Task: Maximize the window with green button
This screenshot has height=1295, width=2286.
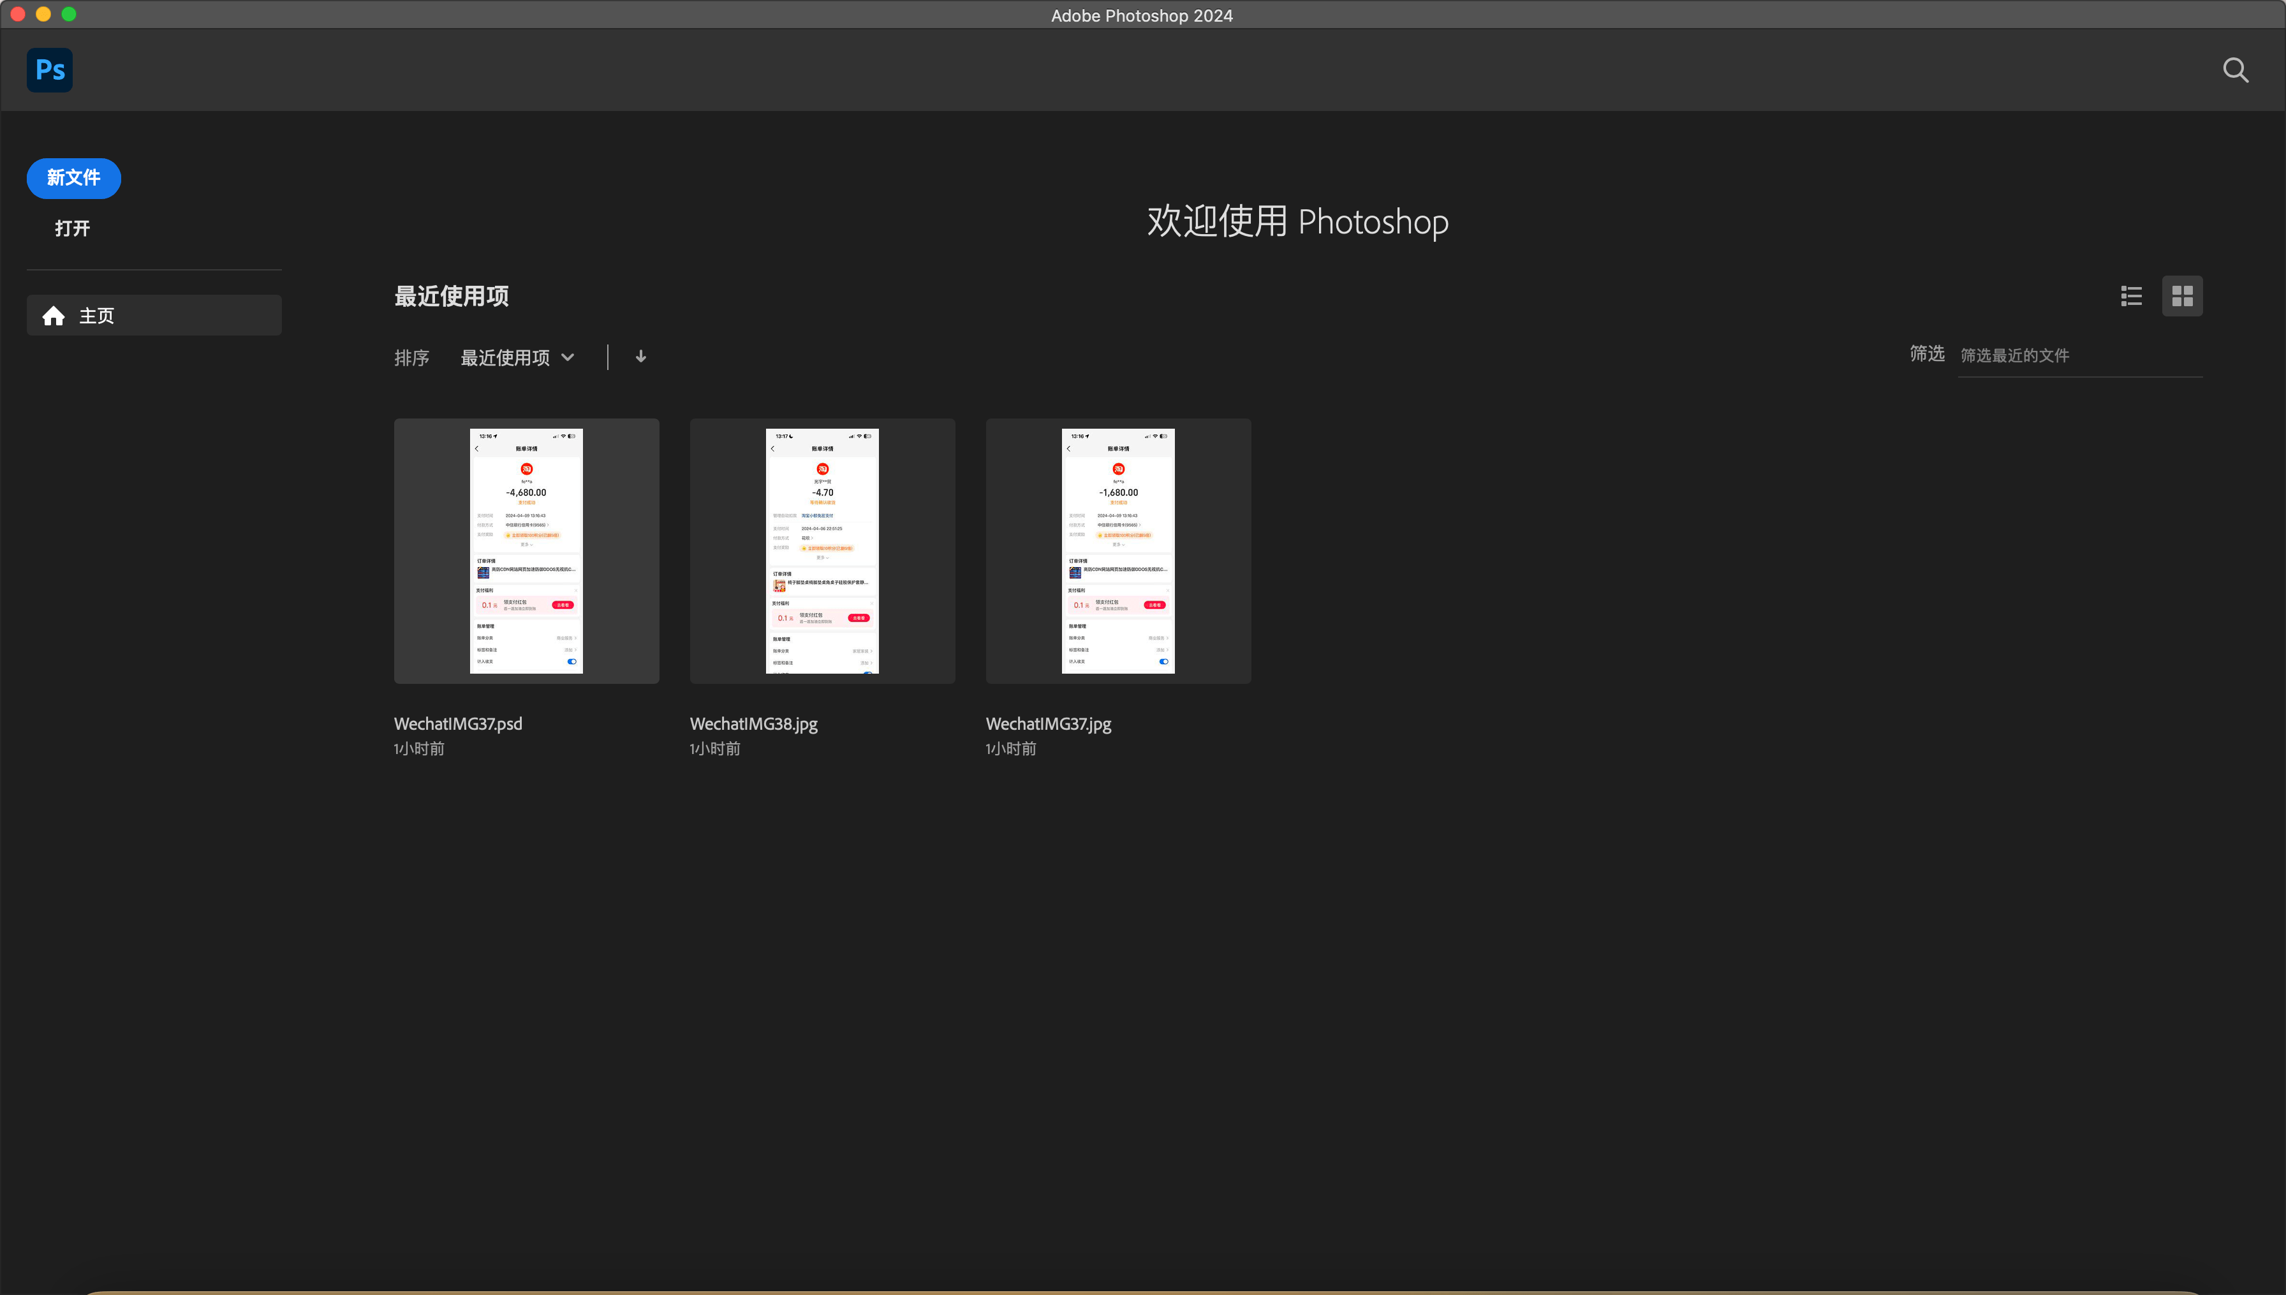Action: (70, 14)
